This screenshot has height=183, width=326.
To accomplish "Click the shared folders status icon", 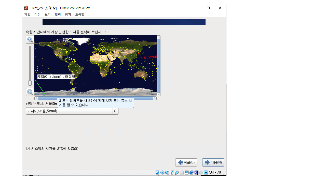I will click(x=182, y=173).
